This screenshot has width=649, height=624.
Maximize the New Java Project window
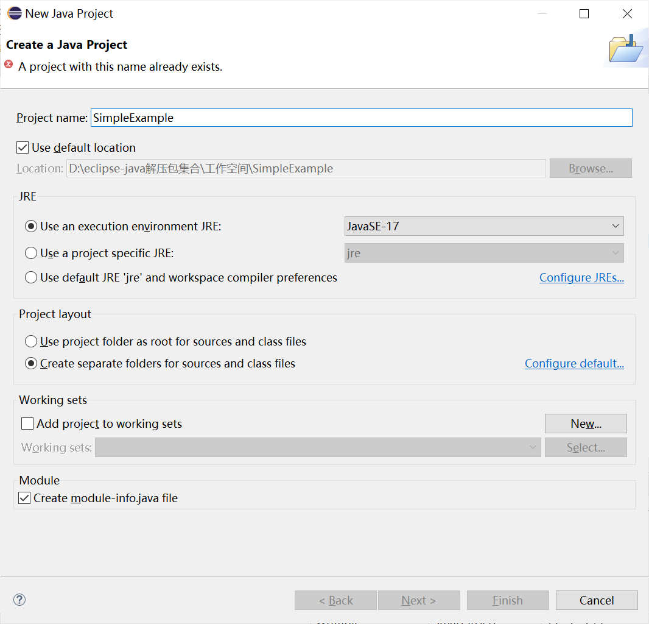[584, 13]
